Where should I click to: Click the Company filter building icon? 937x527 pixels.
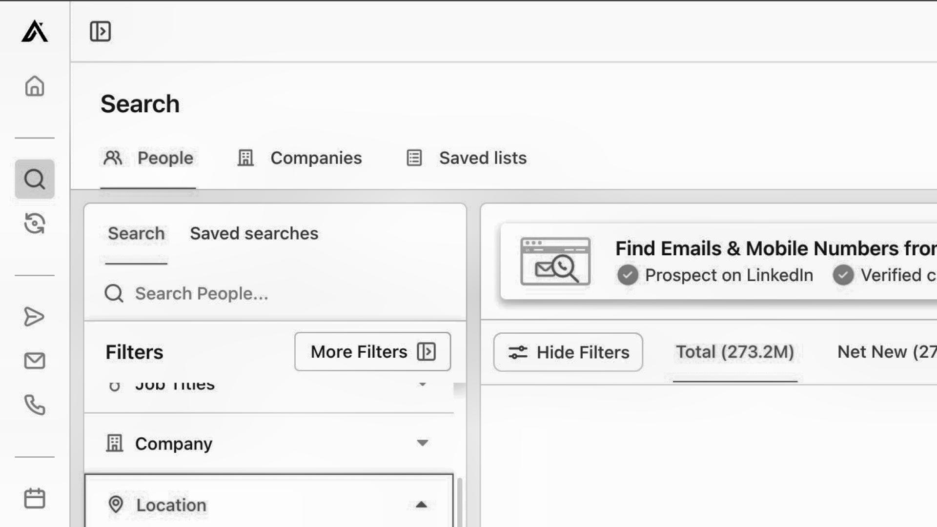click(115, 443)
